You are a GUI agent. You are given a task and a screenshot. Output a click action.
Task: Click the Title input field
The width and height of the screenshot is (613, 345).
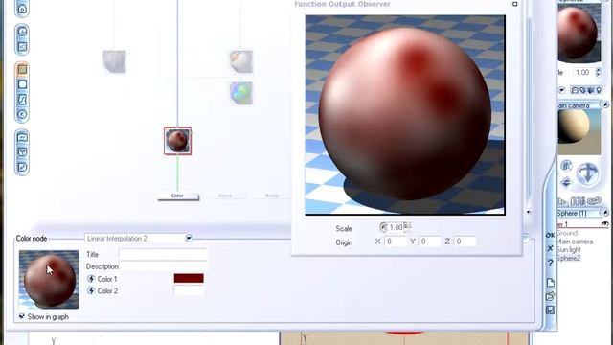tap(163, 254)
